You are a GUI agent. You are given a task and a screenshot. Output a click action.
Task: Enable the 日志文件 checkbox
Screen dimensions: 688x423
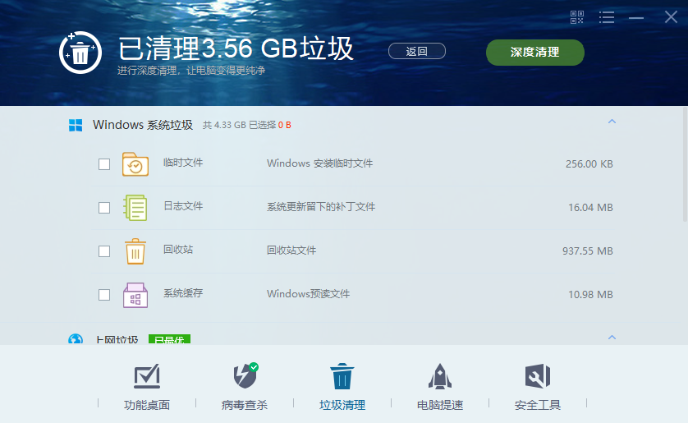click(x=104, y=208)
